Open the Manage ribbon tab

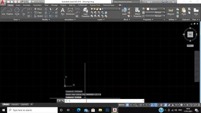click(54, 5)
